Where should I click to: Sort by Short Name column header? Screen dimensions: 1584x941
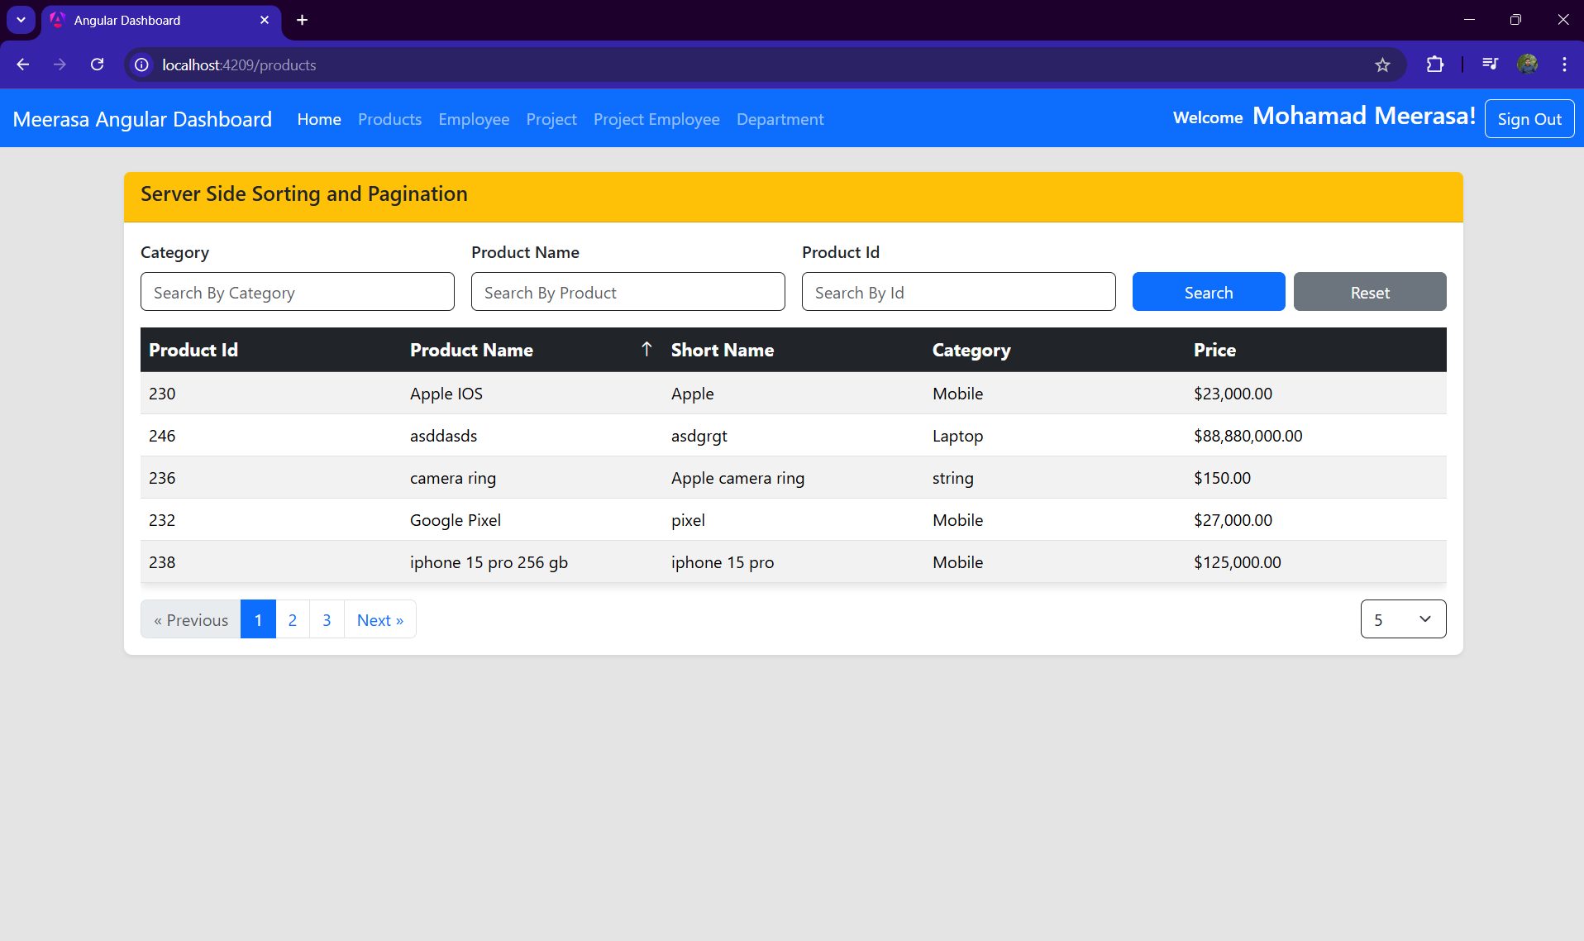[723, 350]
